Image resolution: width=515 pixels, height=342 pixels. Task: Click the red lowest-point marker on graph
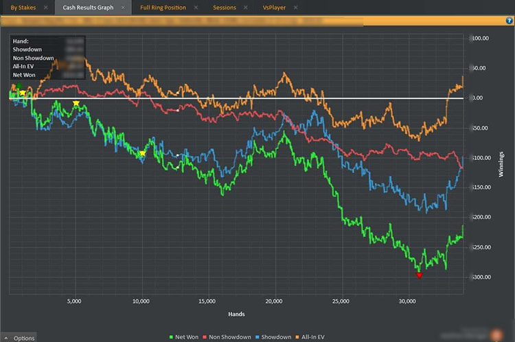[420, 275]
